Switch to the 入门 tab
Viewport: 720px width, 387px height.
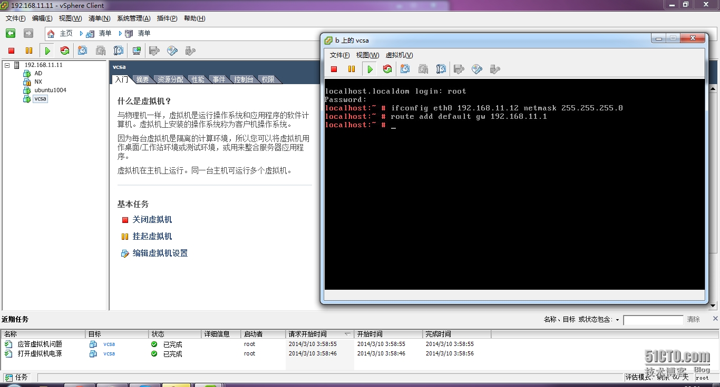(x=121, y=79)
